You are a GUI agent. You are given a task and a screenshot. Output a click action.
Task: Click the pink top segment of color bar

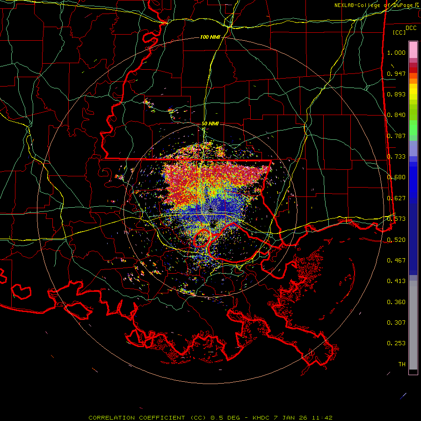(413, 50)
